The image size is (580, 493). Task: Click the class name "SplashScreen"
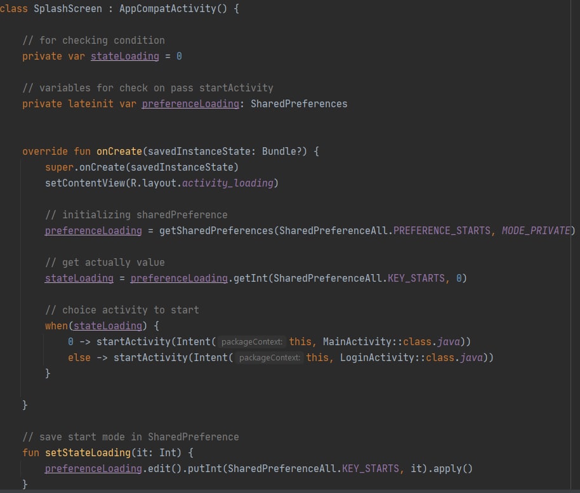pos(68,8)
